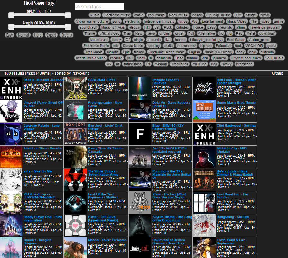This screenshot has width=288, height=258.
Task: Toggle the Normal difficulty filter
Action: point(23,35)
